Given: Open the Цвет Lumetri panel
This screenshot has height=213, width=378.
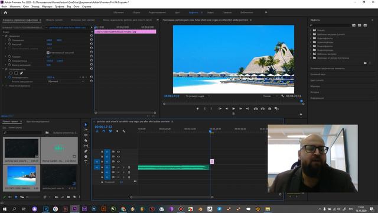Looking at the screenshot, I should pyautogui.click(x=317, y=80).
